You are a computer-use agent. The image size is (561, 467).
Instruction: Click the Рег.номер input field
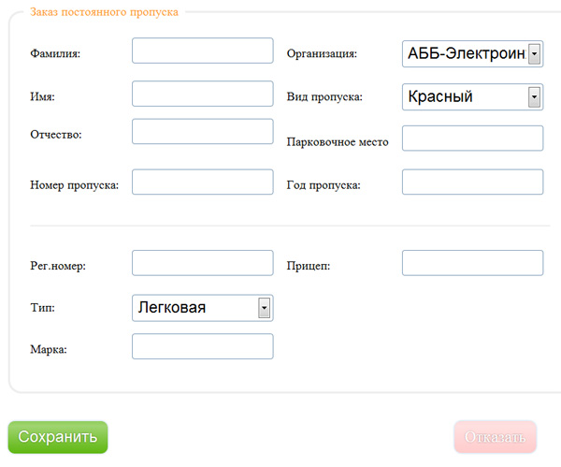202,263
